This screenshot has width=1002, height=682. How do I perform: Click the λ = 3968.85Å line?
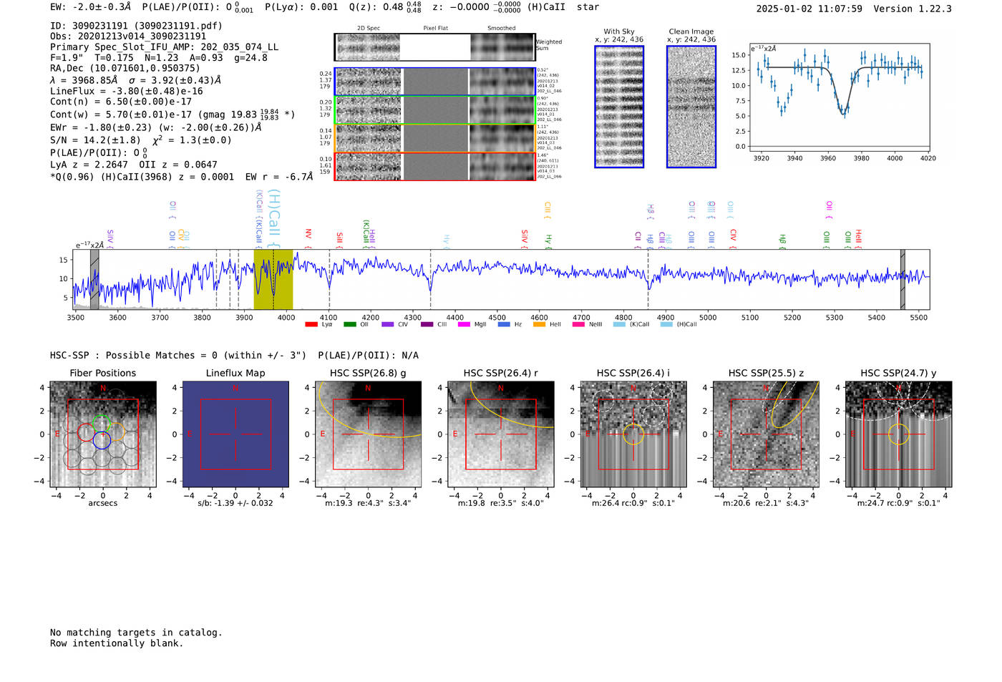pyautogui.click(x=136, y=80)
